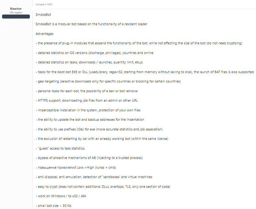Click the plug-in modules advantage line

click(139, 43)
